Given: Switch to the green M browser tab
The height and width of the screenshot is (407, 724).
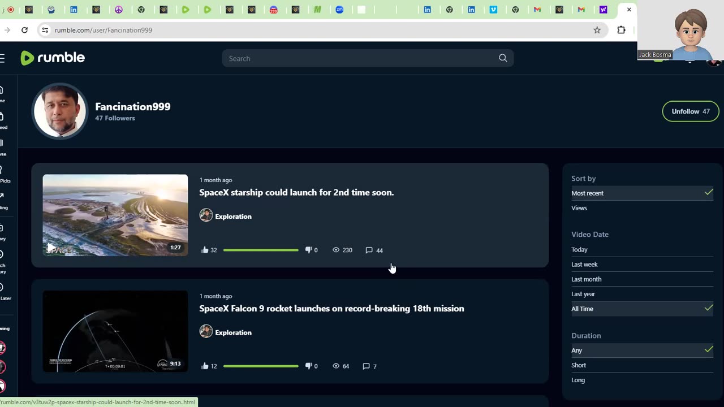Looking at the screenshot, I should [x=317, y=10].
